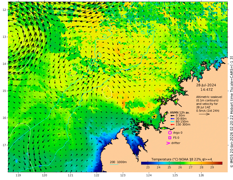The width and height of the screenshot is (233, 180).
Task: Click the black 0-30m arrow legend symbol
Action: [x=172, y=116]
